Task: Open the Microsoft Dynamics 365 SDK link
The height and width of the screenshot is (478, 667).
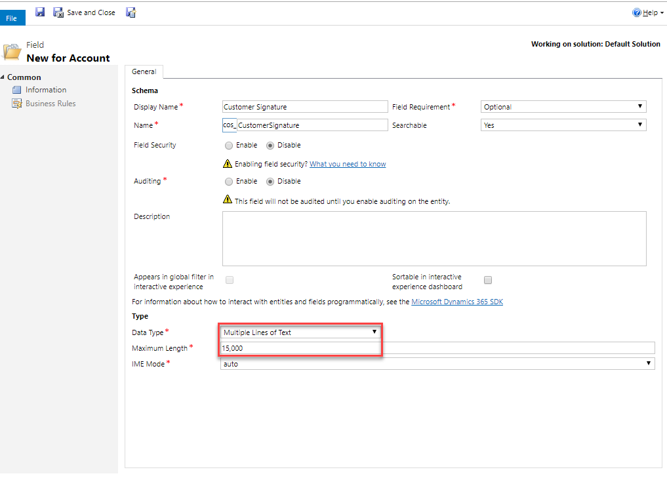Action: click(x=456, y=302)
